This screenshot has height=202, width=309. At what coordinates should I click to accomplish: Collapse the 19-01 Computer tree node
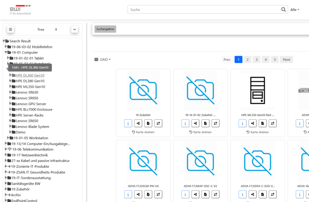[6, 52]
